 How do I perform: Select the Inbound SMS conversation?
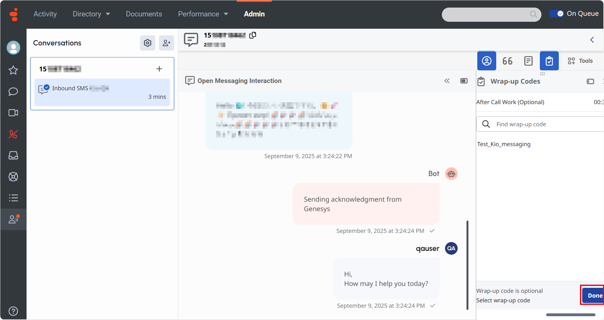(102, 92)
